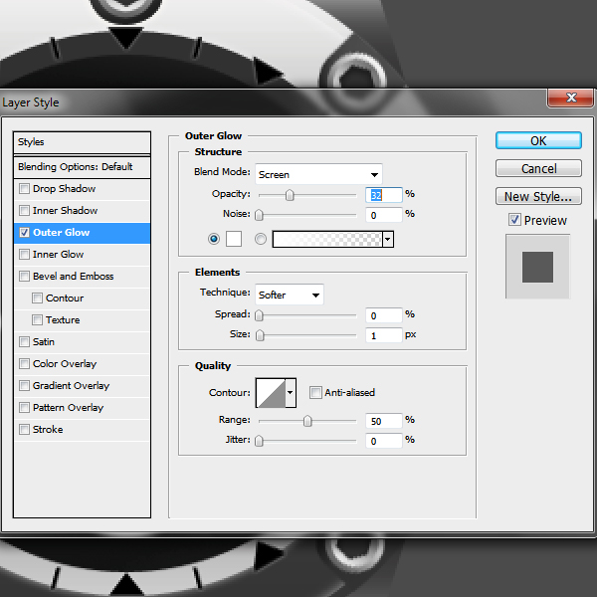Expand the Contour picker arrow
This screenshot has width=597, height=597.
click(x=291, y=393)
